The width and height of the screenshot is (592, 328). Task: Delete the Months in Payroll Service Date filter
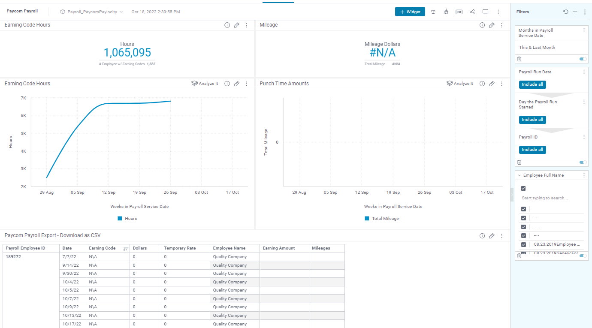coord(520,59)
